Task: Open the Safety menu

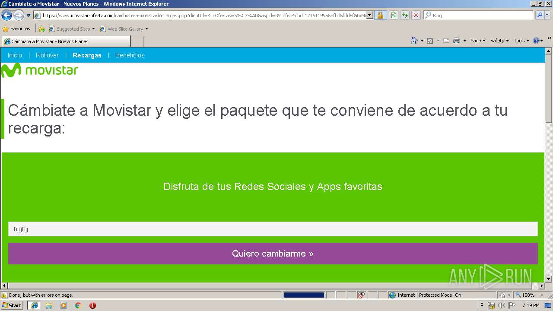Action: 500,41
